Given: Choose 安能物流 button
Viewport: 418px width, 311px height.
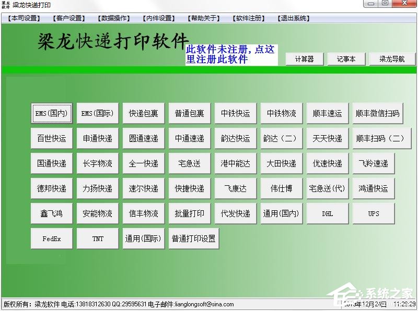Looking at the screenshot, I should coord(98,213).
